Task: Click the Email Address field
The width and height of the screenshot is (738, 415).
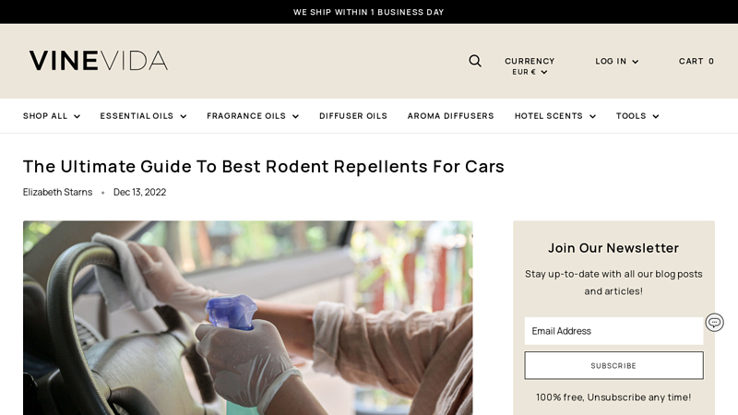Action: point(613,331)
